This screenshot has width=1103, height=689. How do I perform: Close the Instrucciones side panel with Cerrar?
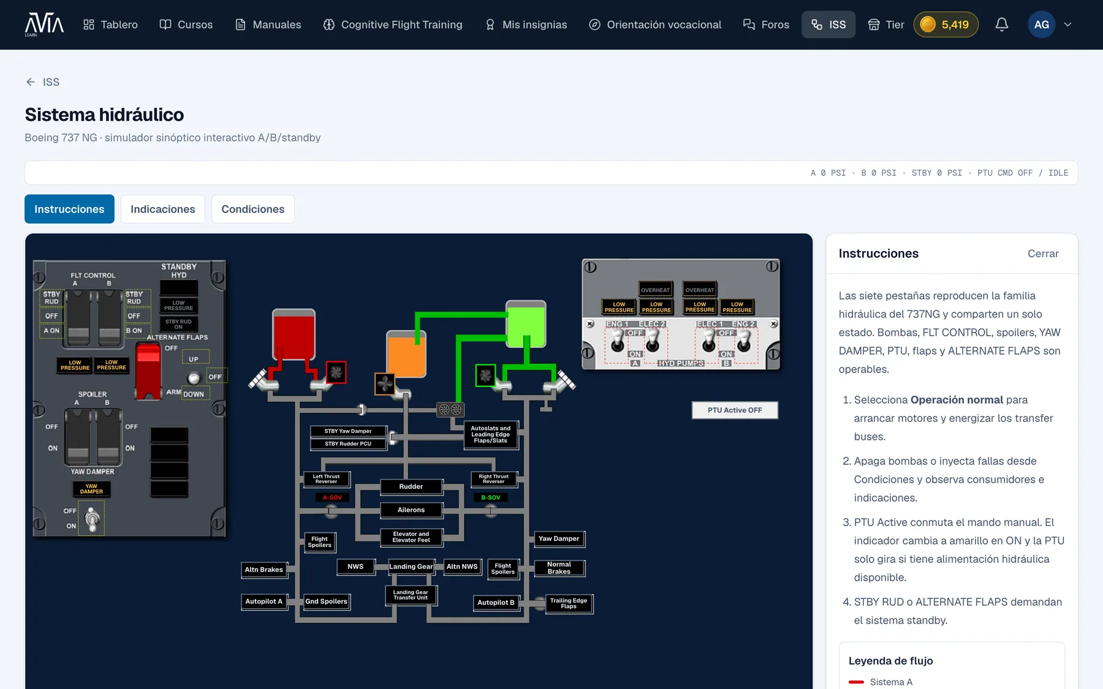pyautogui.click(x=1043, y=254)
